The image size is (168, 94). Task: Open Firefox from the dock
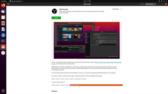tap(3, 5)
